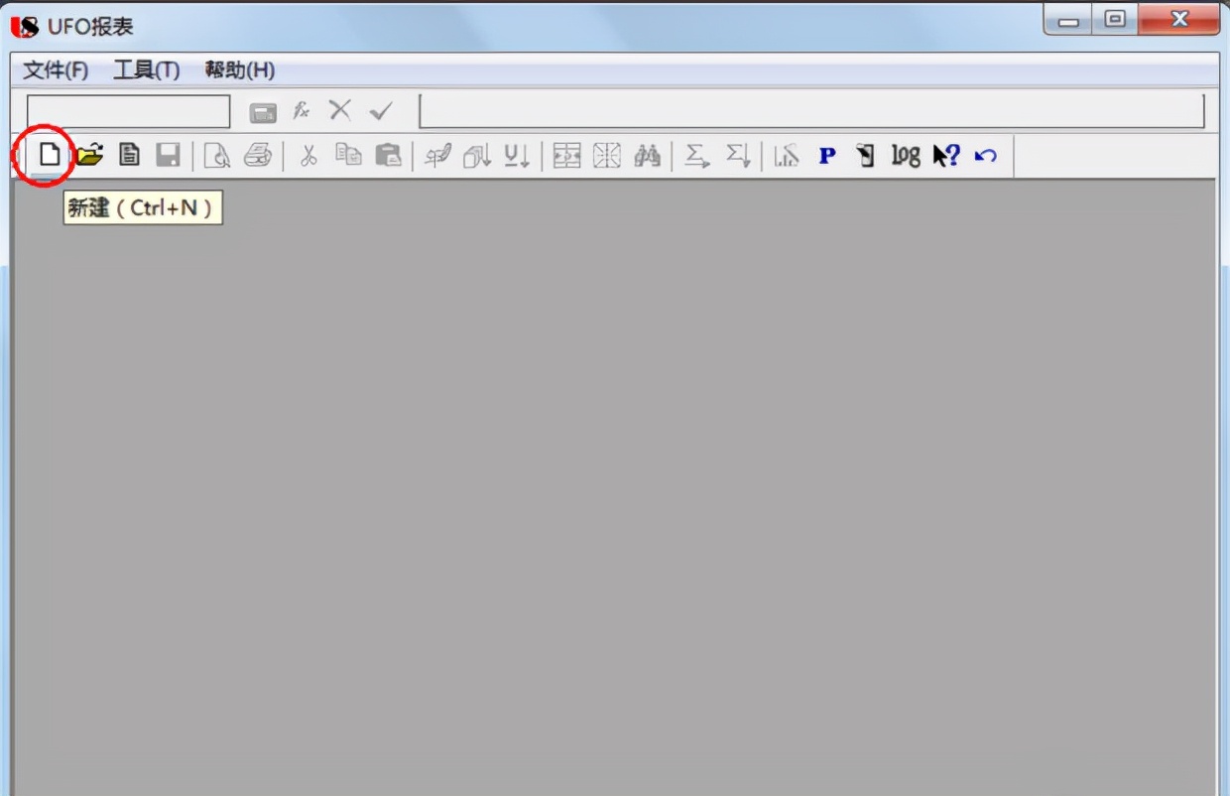Viewport: 1230px width, 796px height.
Task: Click the table grid cell icon
Action: (566, 156)
